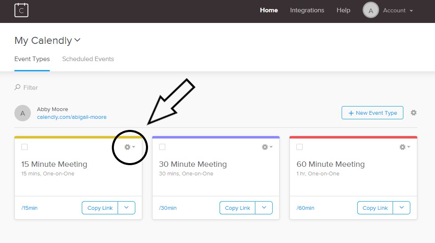Open the Home menu item

point(269,10)
